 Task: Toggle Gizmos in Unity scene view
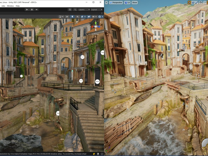point(100,17)
